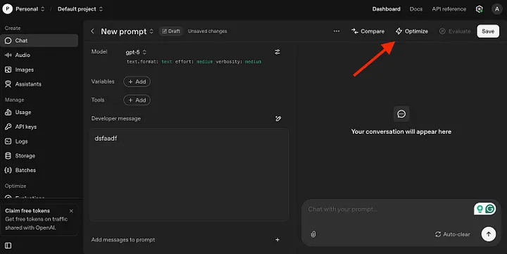Open the settings gear icon in header
This screenshot has width=507, height=254.
pos(480,9)
